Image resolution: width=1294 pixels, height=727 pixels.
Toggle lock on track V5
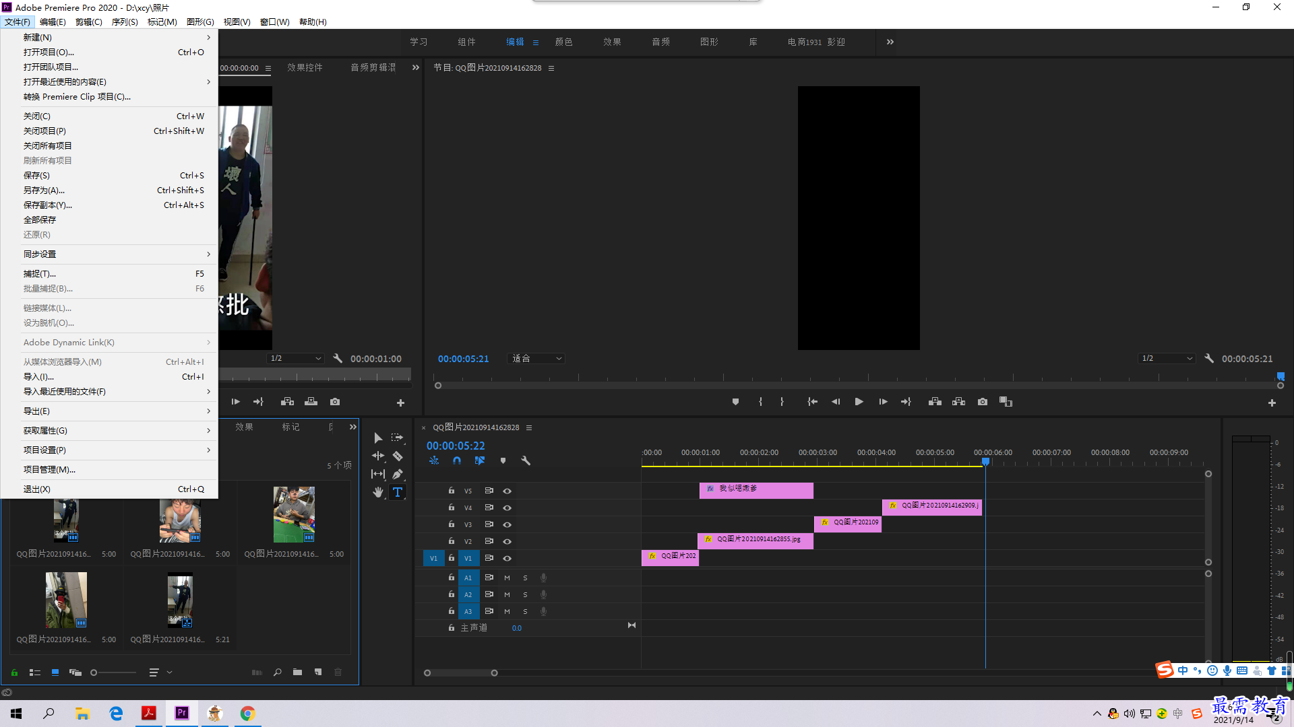(451, 491)
